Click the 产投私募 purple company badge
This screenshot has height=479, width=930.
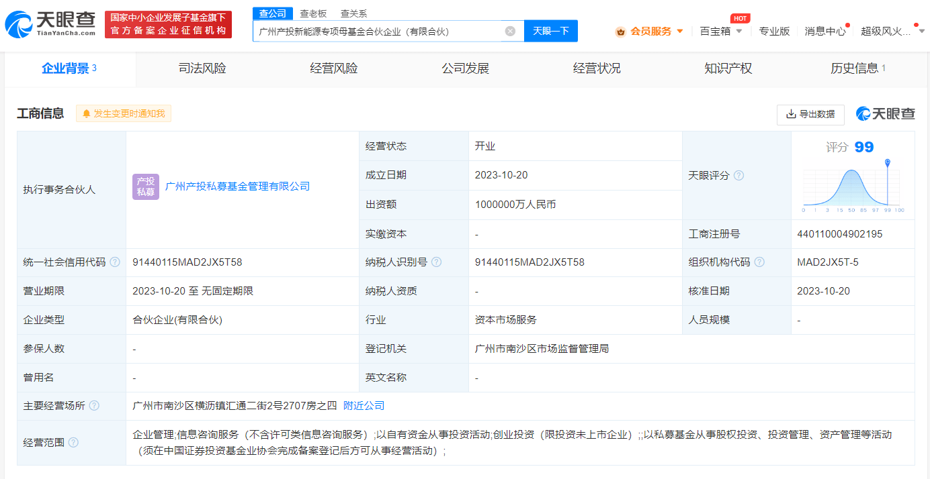145,187
